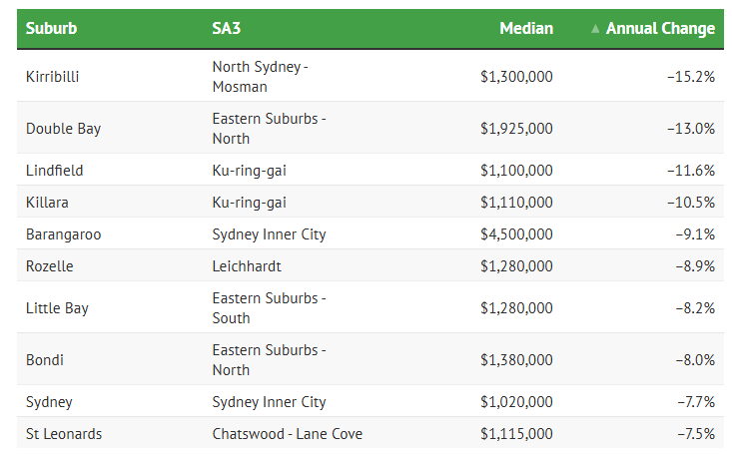Select the Little Bay row
Screen dimensions: 732x459
point(57,308)
